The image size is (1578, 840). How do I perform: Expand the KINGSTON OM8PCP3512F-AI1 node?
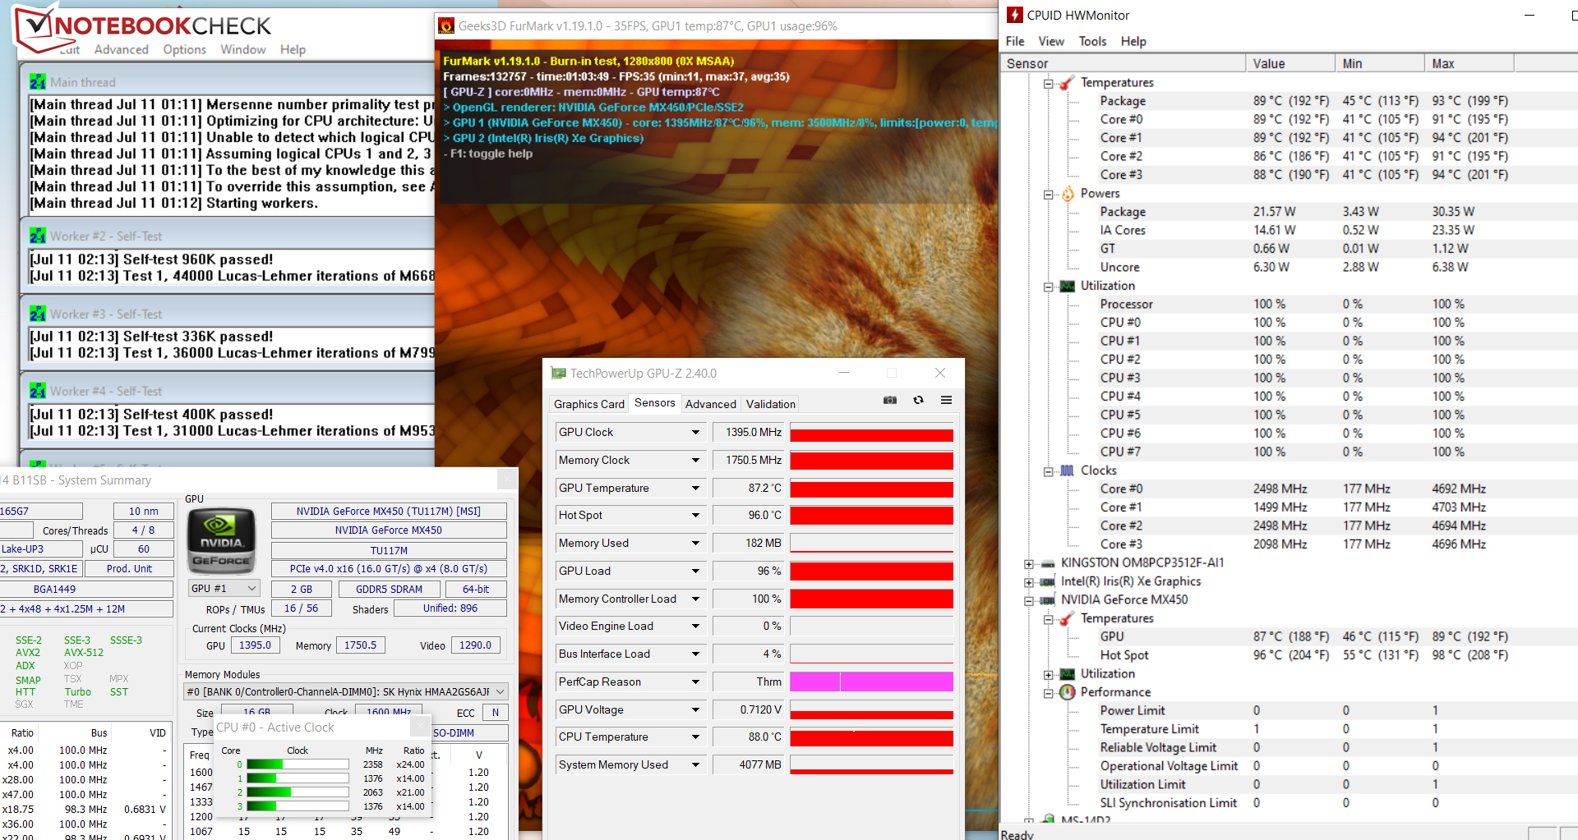tap(1029, 564)
